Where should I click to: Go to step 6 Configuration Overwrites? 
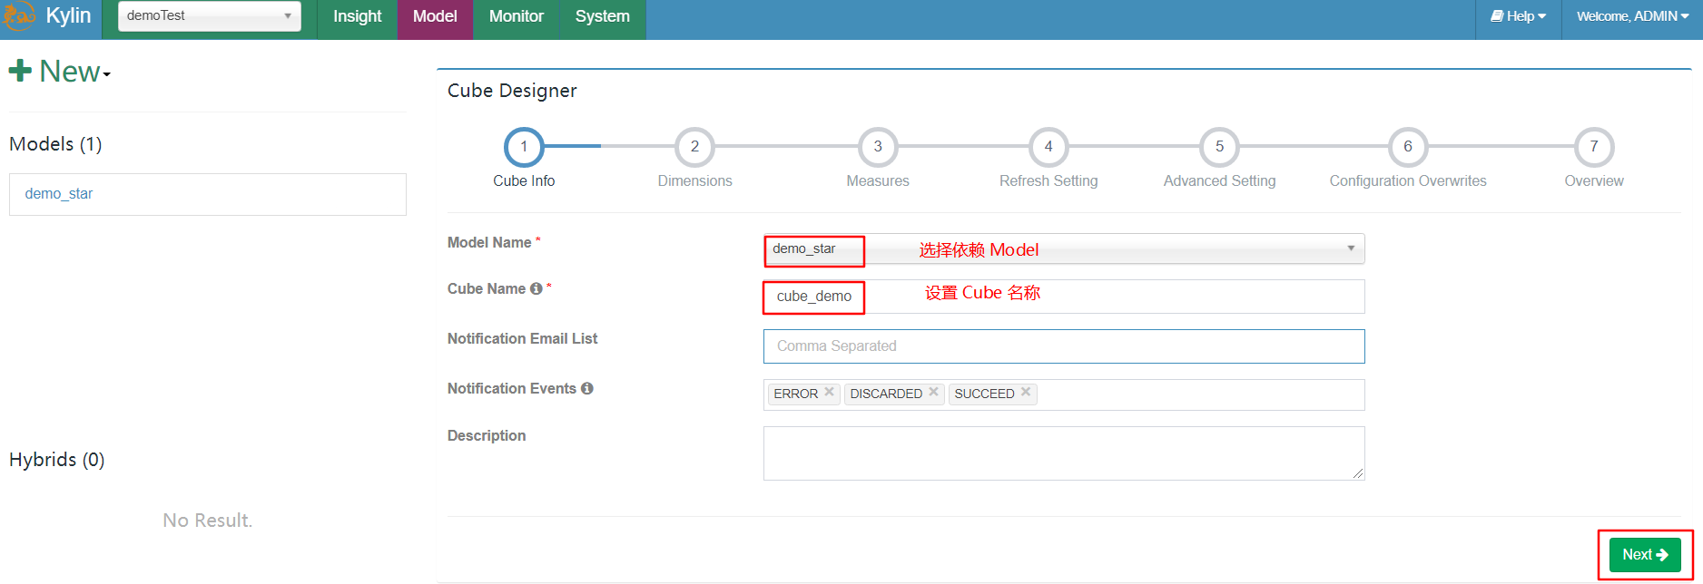point(1408,147)
